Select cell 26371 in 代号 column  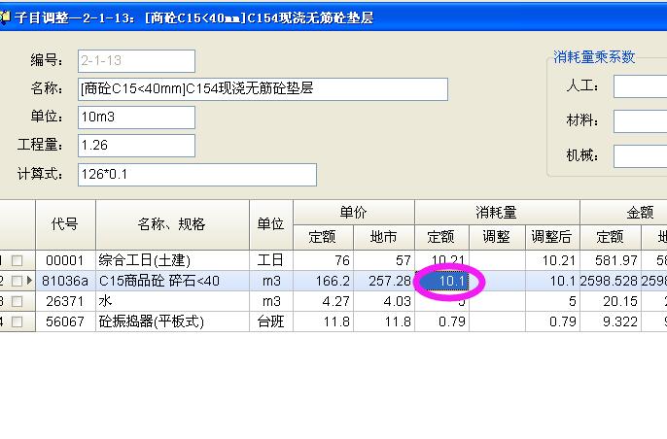pos(65,301)
